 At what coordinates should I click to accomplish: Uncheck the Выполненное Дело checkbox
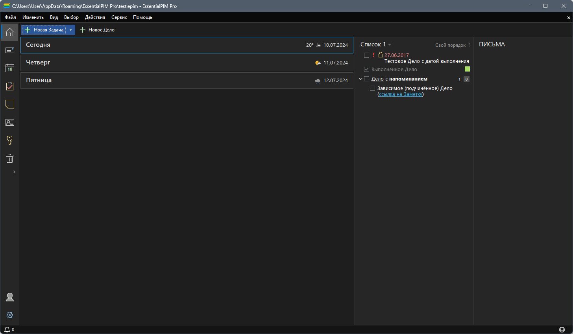coord(366,70)
